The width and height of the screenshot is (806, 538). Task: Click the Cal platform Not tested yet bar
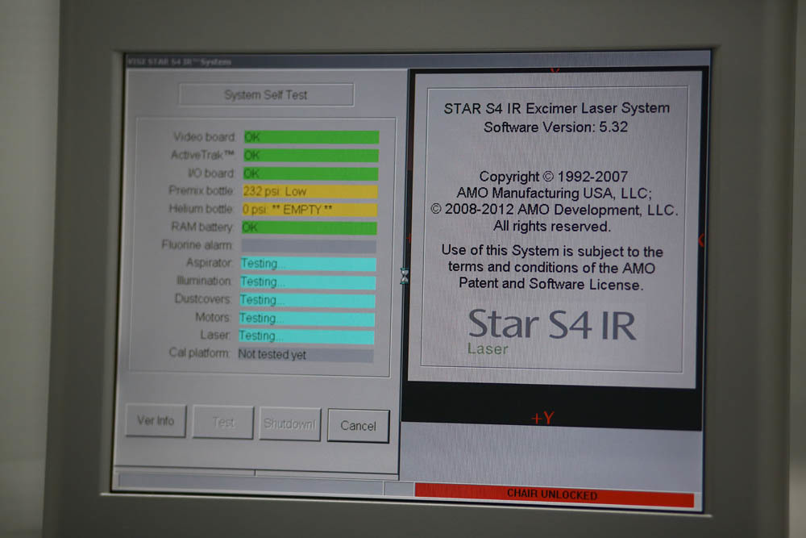coord(305,355)
